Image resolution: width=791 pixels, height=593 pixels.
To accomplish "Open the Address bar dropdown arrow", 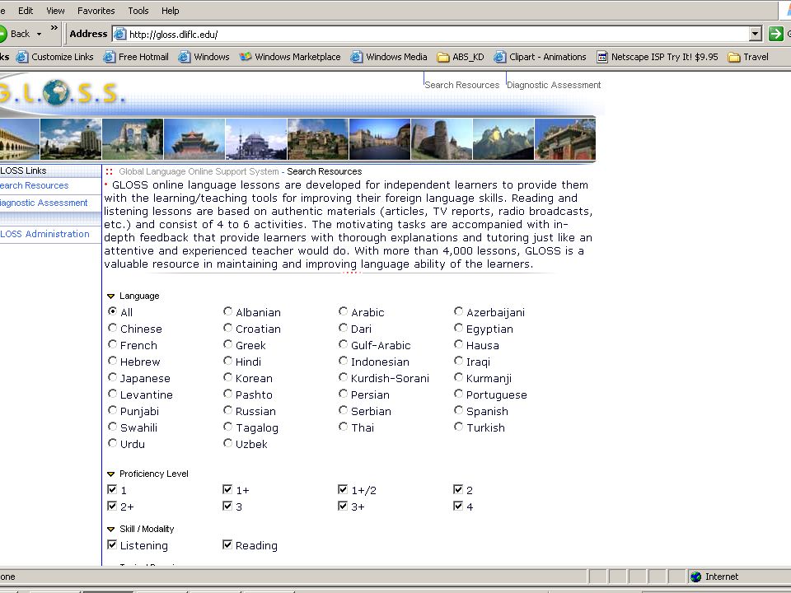I will pos(756,34).
